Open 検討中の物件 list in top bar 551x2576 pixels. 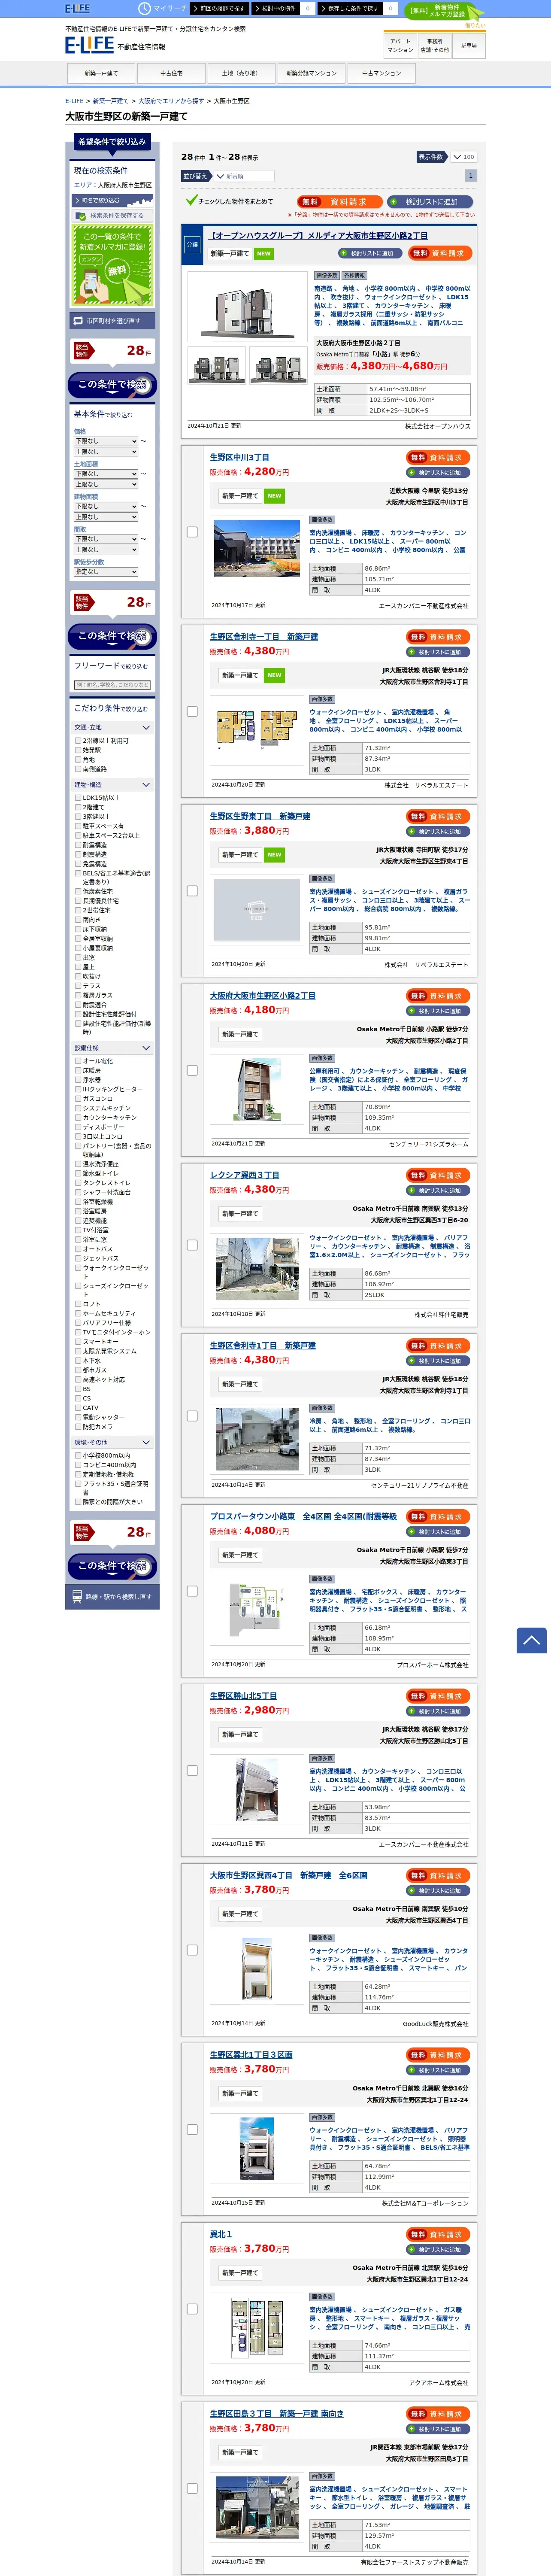(275, 8)
